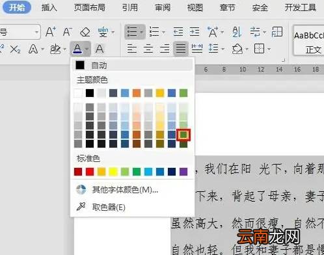Expand the line spacing dropdown arrow
324x255 pixels.
pyautogui.click(x=223, y=49)
